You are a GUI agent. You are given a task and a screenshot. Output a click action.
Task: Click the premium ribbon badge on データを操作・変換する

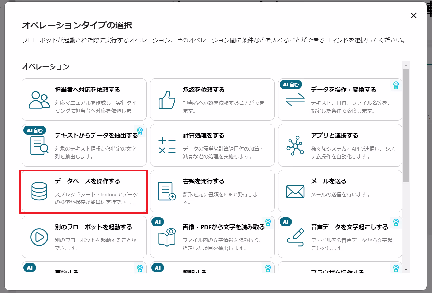pyautogui.click(x=396, y=85)
